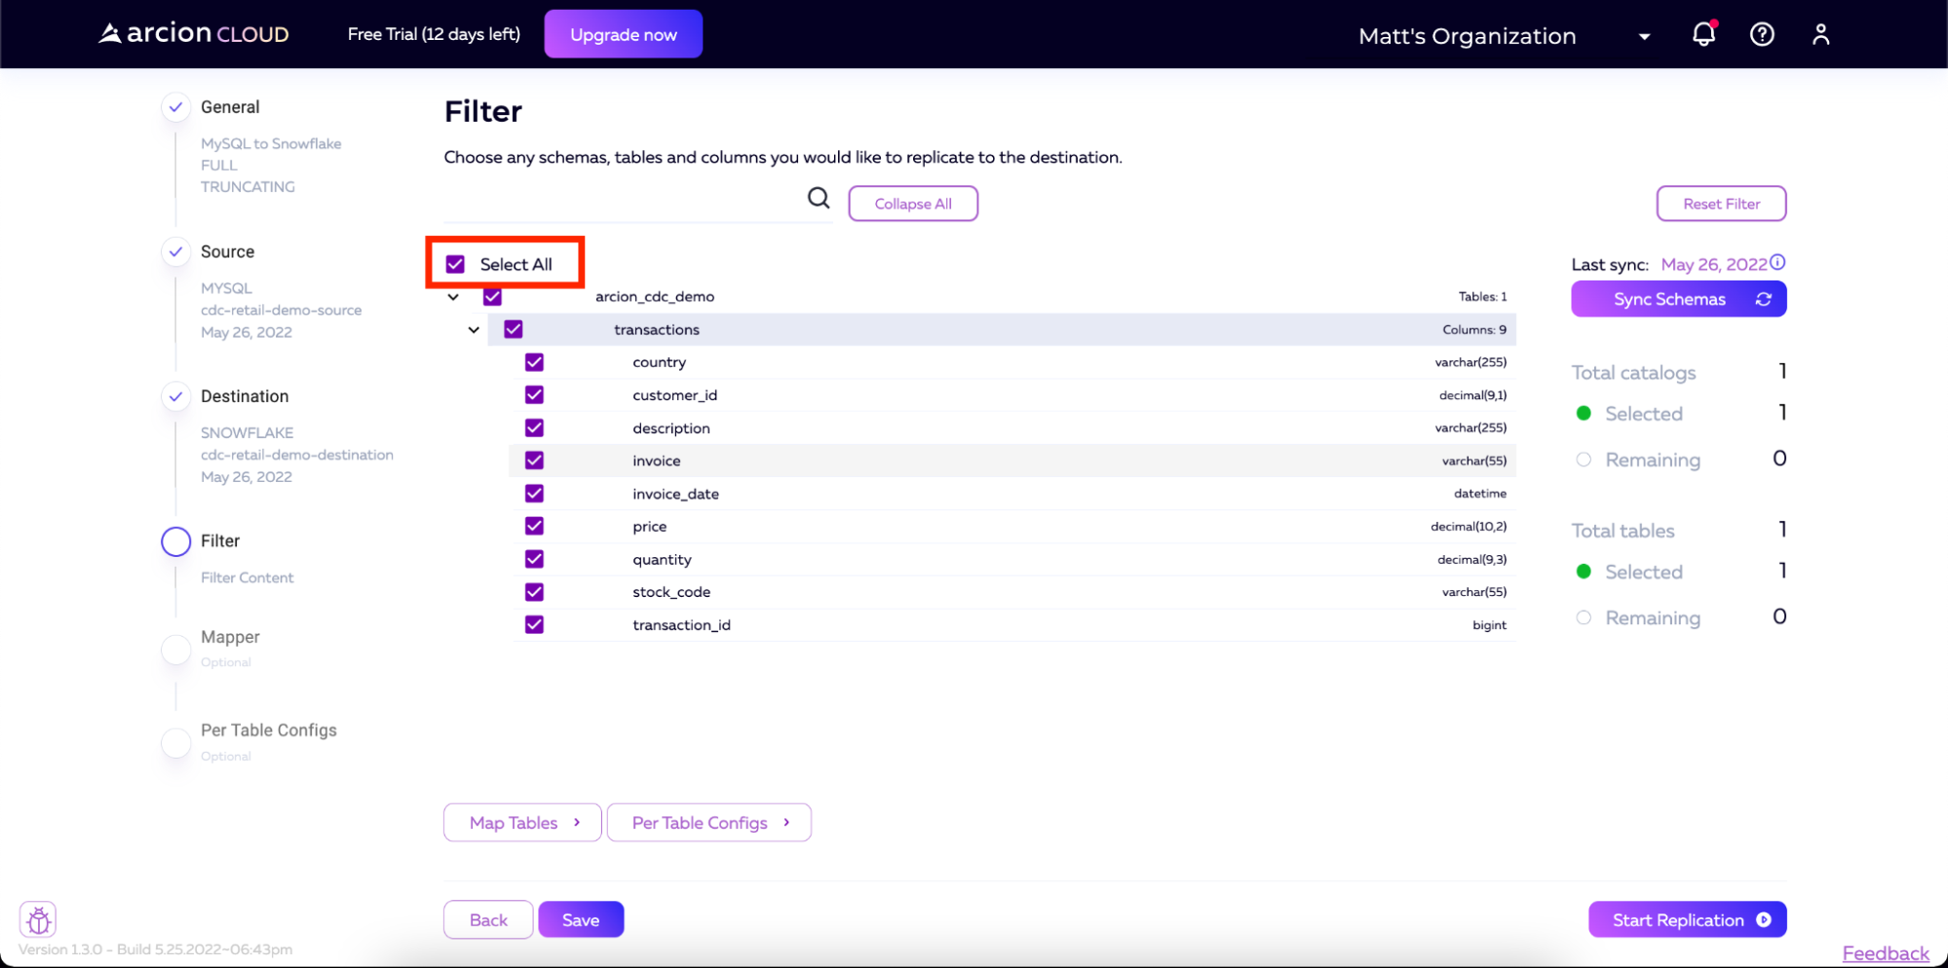Image resolution: width=1948 pixels, height=968 pixels.
Task: Uncheck the description column checkbox
Action: pyautogui.click(x=534, y=428)
